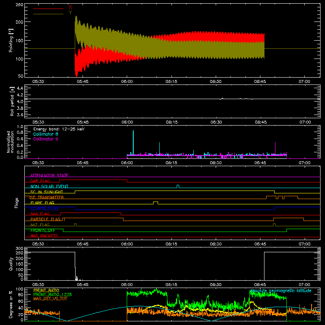
Task: Click the '200' tick on Pointing axis
Action: click(19, 22)
